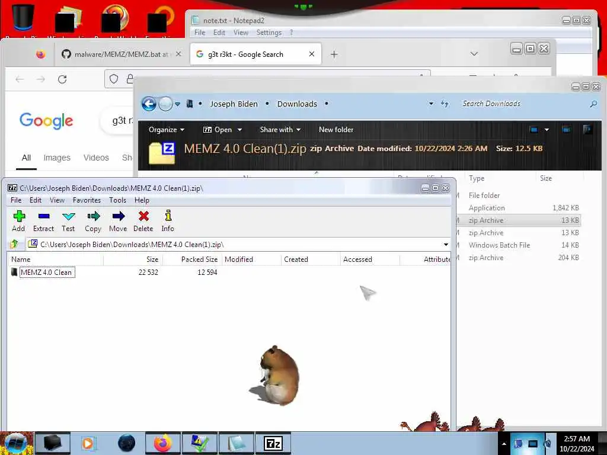Open the 7-Zip File menu
This screenshot has height=455, width=607.
[16, 200]
